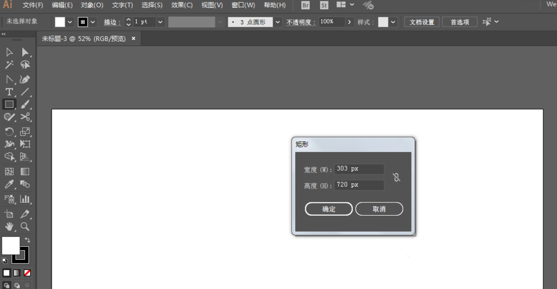Select the Slice tool
557x289 pixels.
(25, 214)
